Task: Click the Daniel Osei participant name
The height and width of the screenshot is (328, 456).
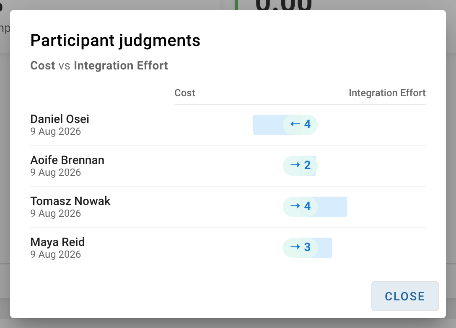Action: point(60,119)
